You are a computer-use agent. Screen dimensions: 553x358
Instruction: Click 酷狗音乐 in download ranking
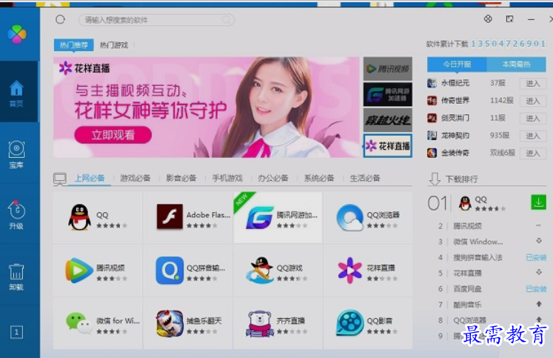[467, 305]
